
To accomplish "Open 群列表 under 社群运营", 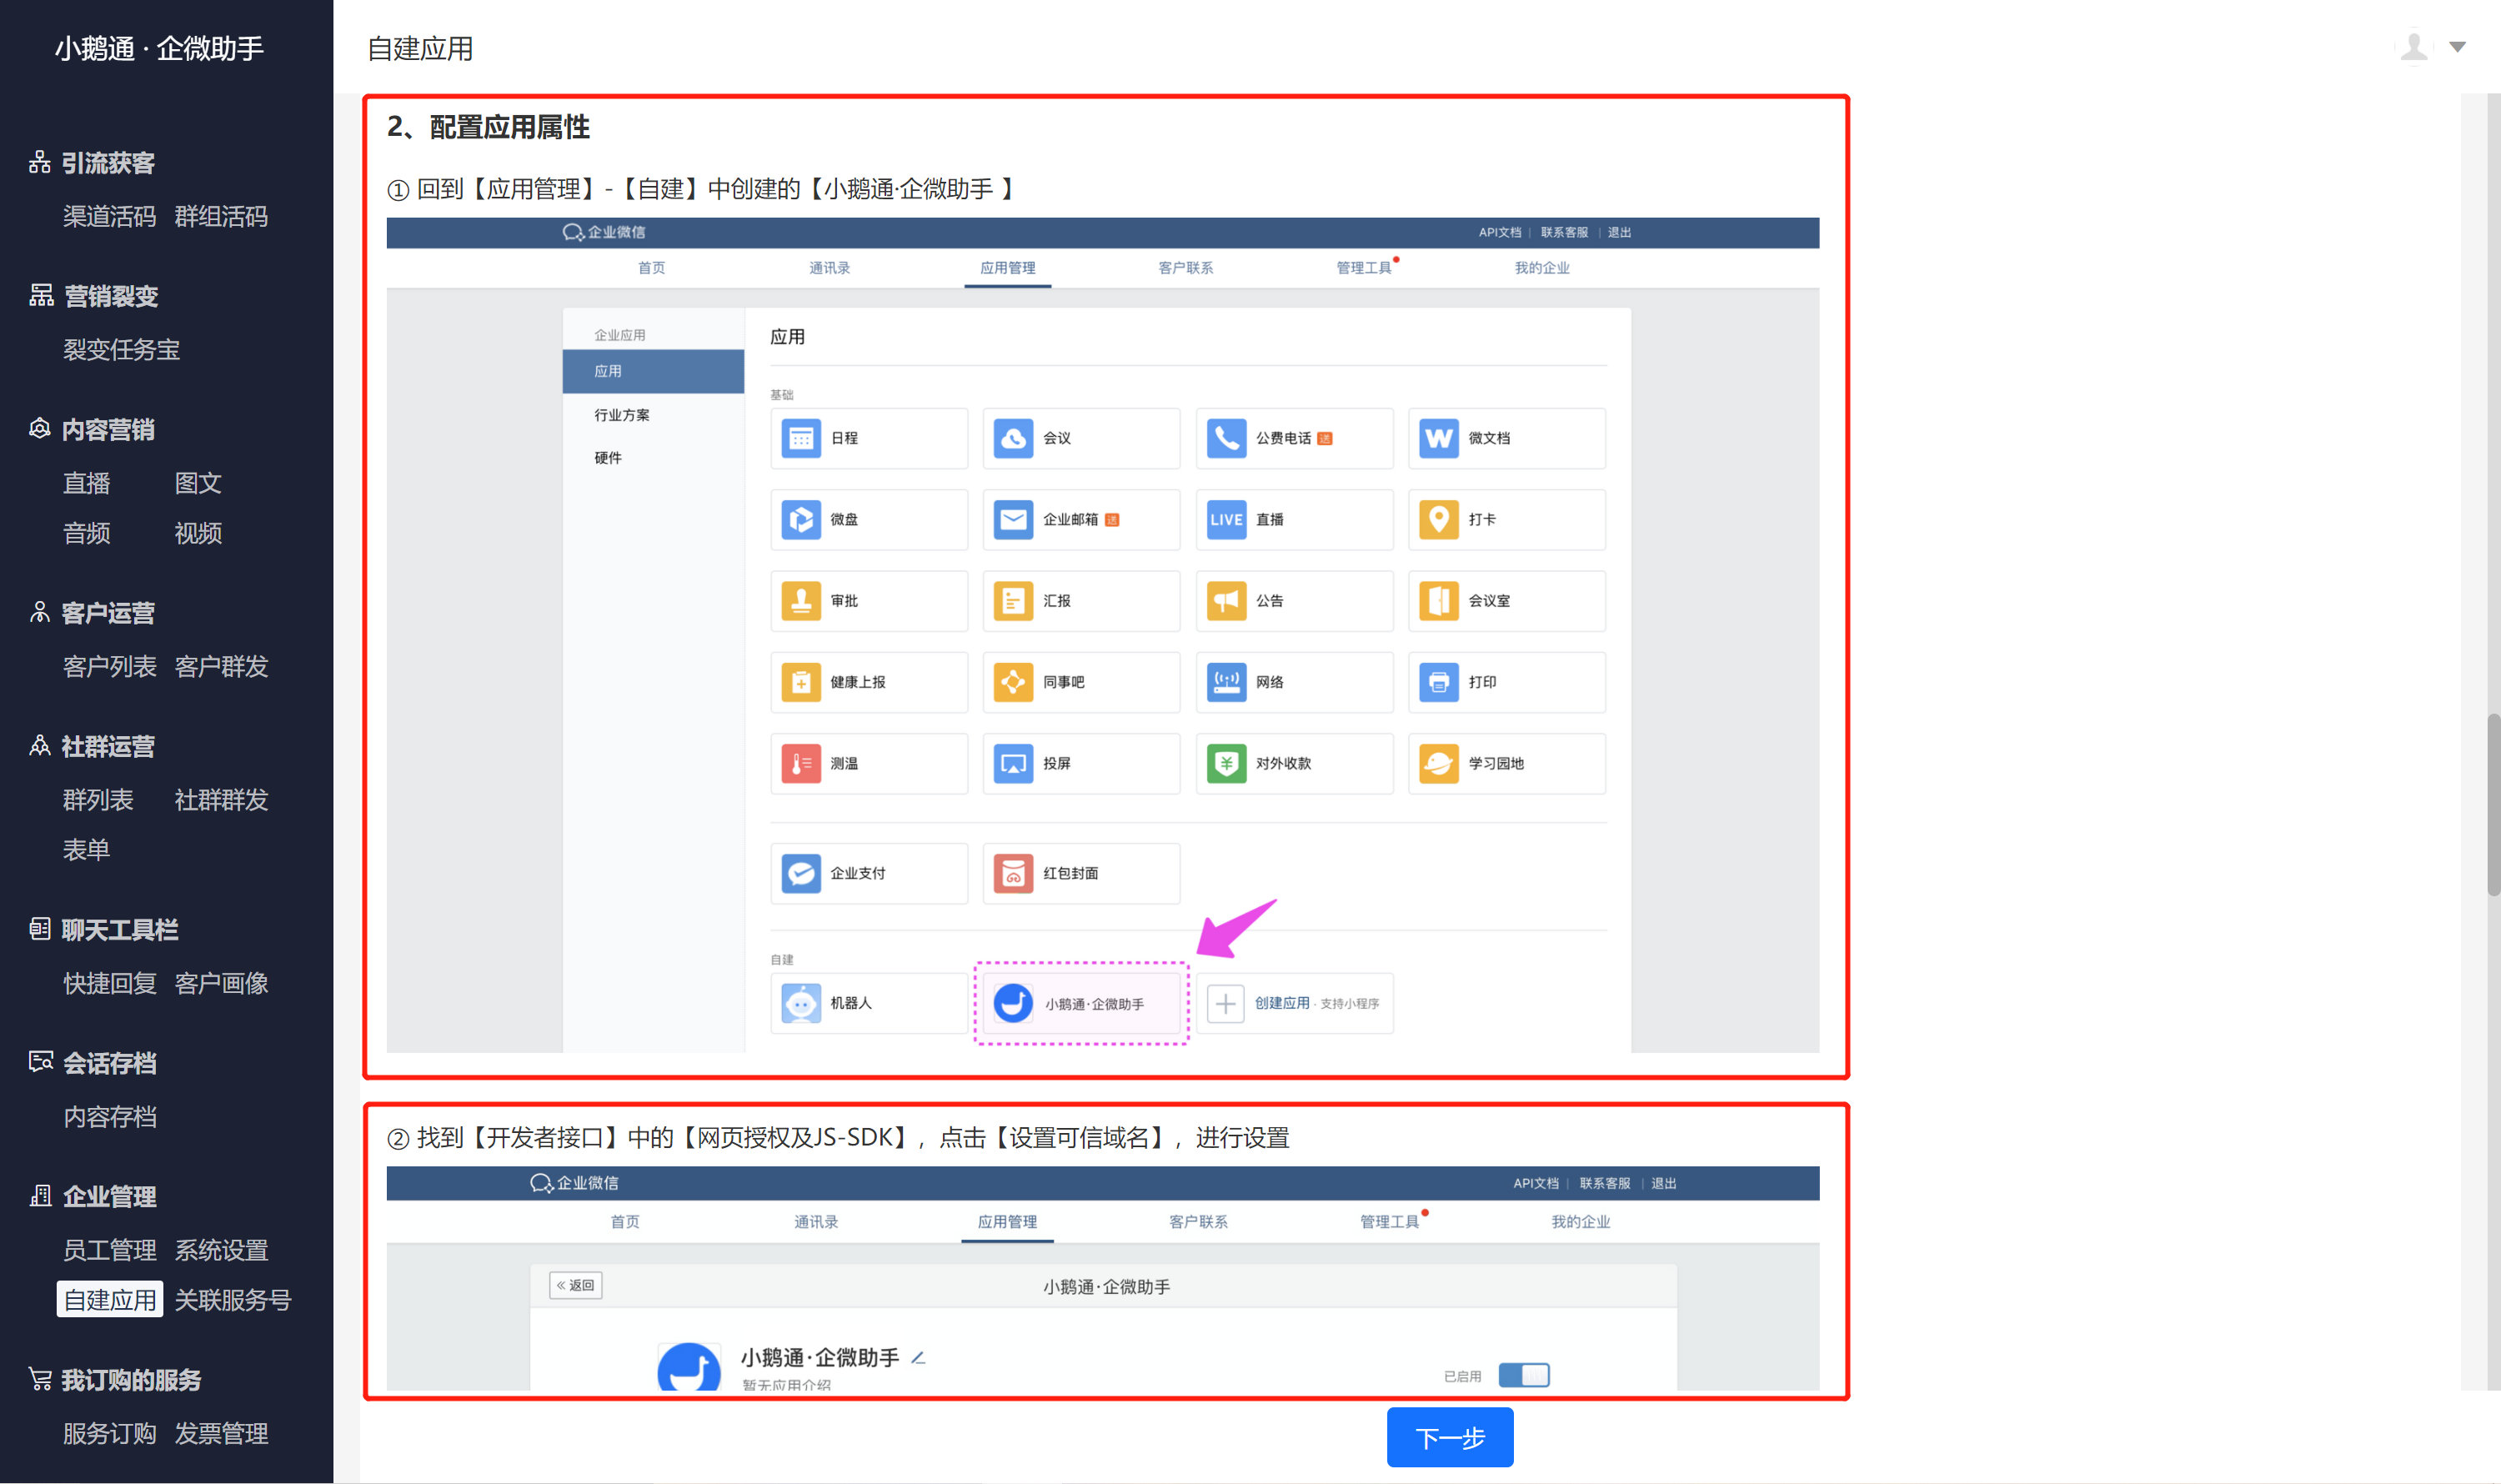I will pos(98,800).
